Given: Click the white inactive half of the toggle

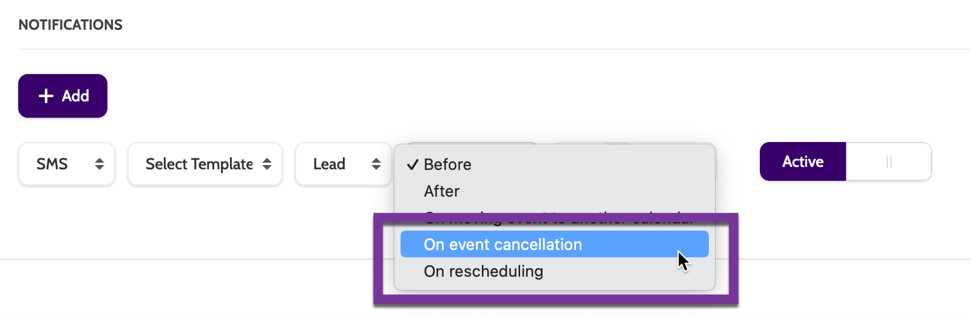Looking at the screenshot, I should [888, 161].
